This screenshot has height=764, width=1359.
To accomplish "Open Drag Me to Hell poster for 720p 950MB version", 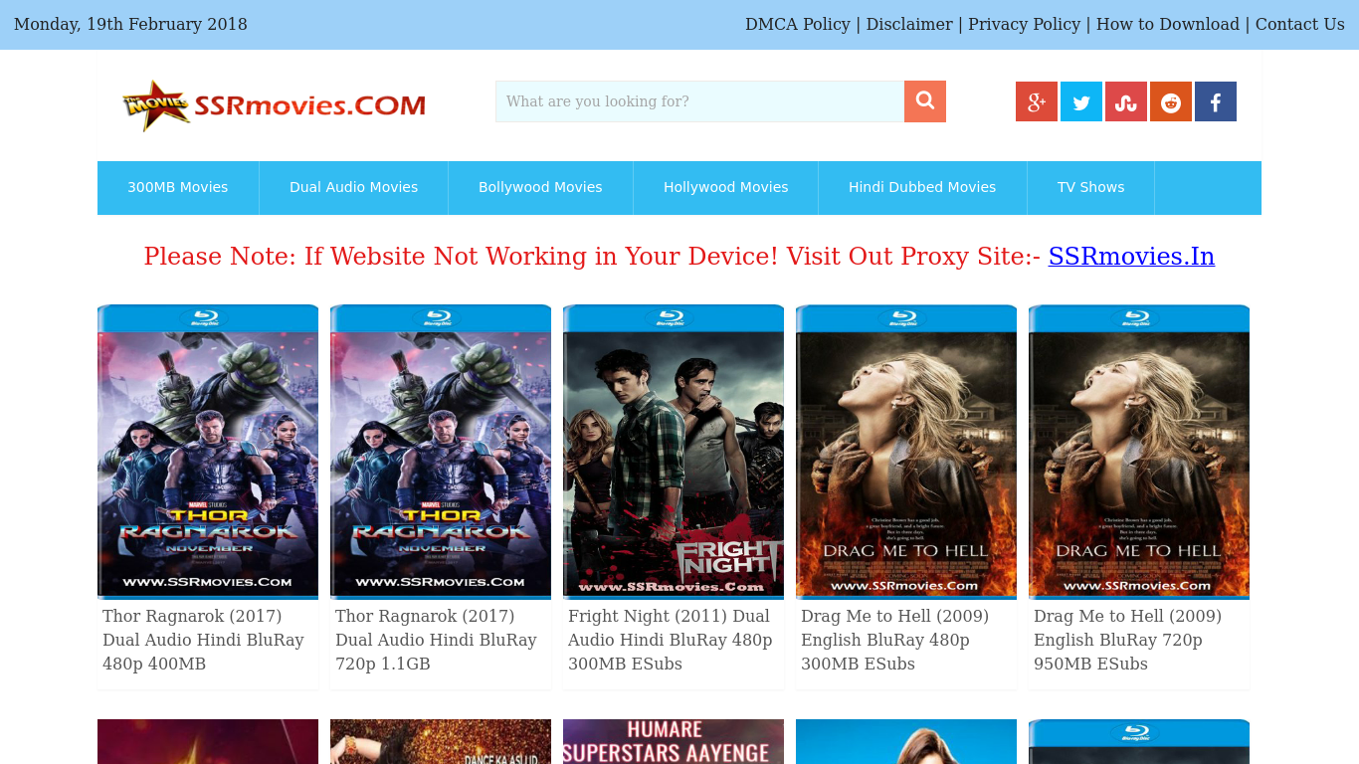I will (x=1139, y=452).
